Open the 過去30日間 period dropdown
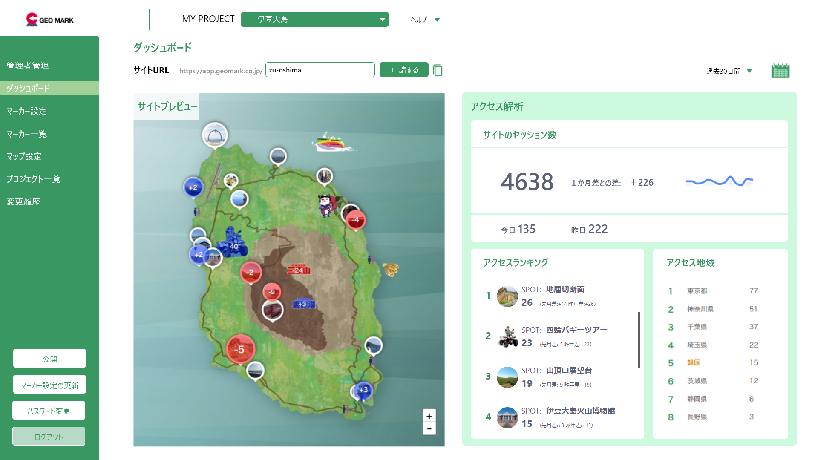 729,71
